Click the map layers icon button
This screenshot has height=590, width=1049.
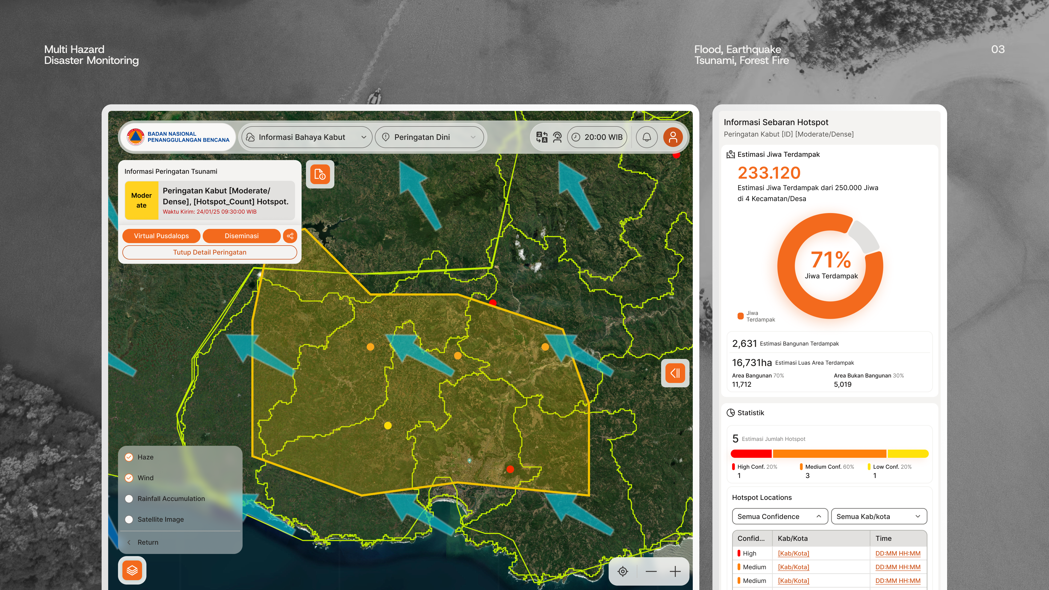pyautogui.click(x=132, y=570)
